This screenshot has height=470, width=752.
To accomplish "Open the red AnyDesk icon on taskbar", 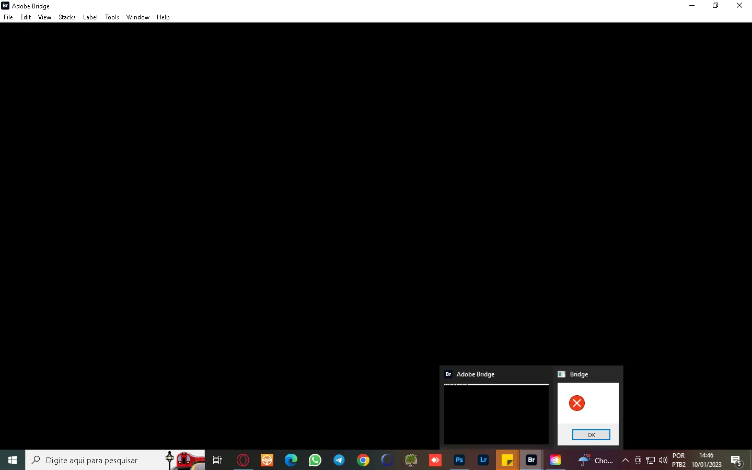I will (x=435, y=460).
